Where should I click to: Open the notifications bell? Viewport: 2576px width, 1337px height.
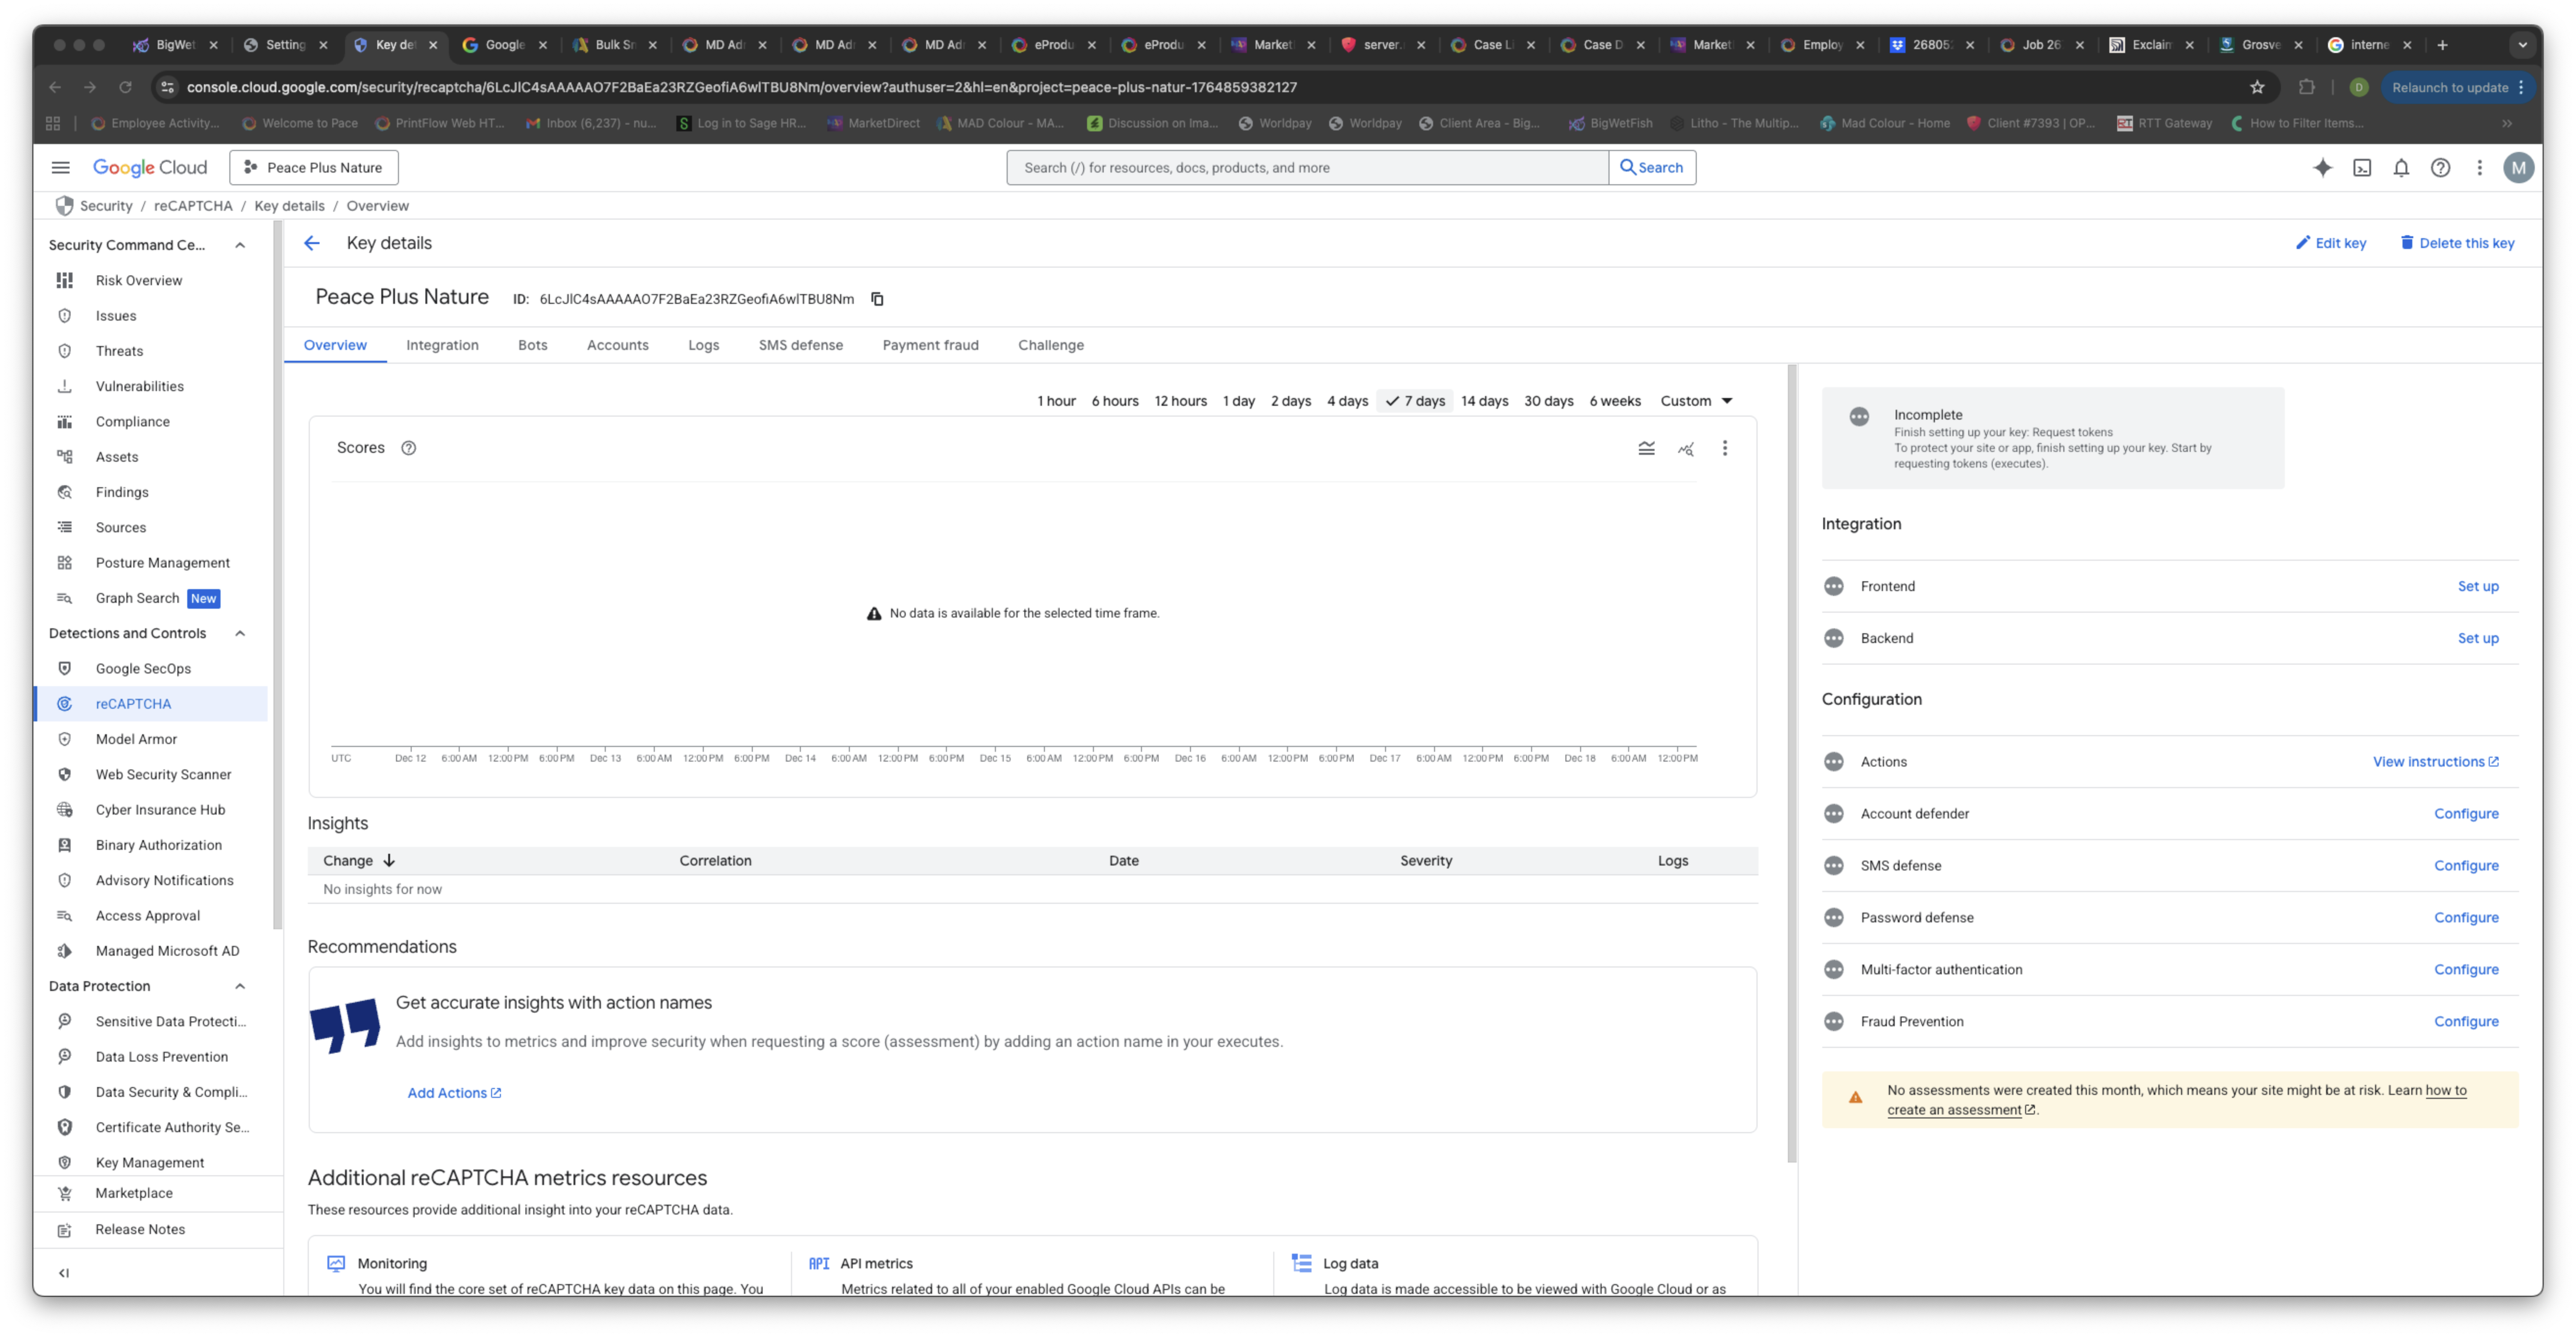(2401, 168)
